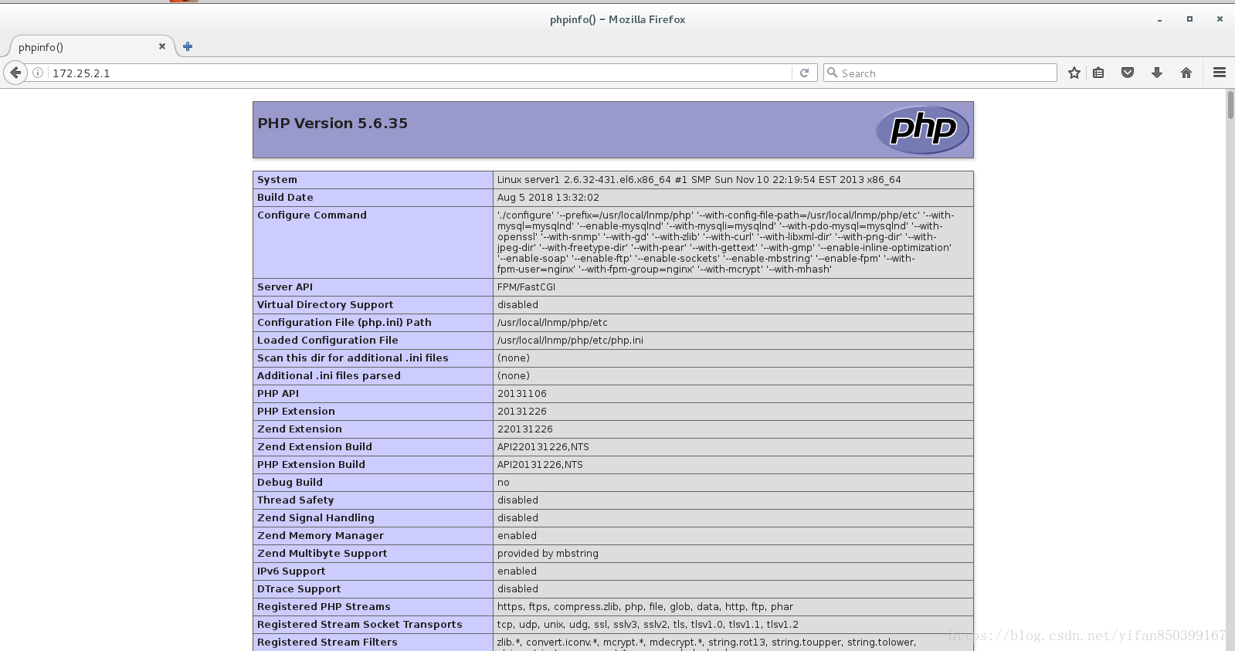Click PHP Extension Build value API20131226,NTS
This screenshot has width=1235, height=651.
[x=540, y=464]
